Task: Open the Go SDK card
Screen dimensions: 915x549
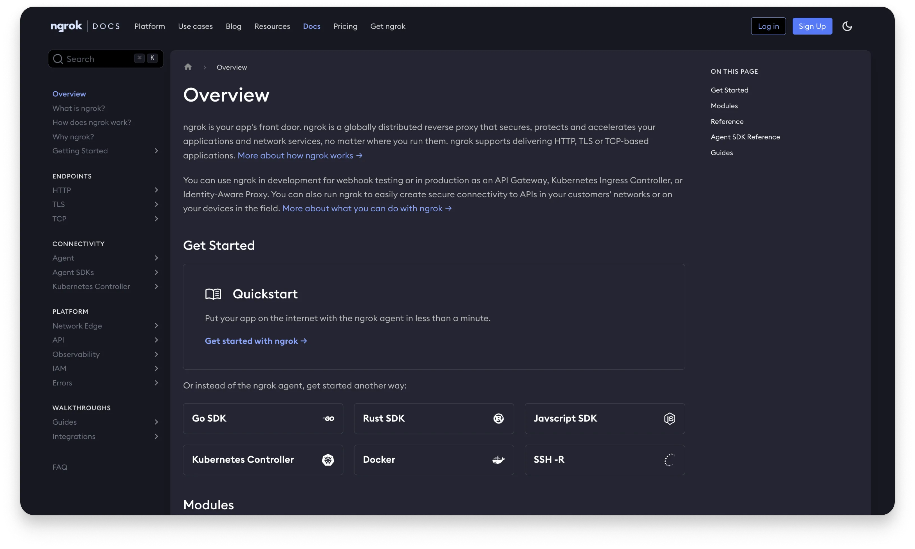Action: [x=263, y=418]
